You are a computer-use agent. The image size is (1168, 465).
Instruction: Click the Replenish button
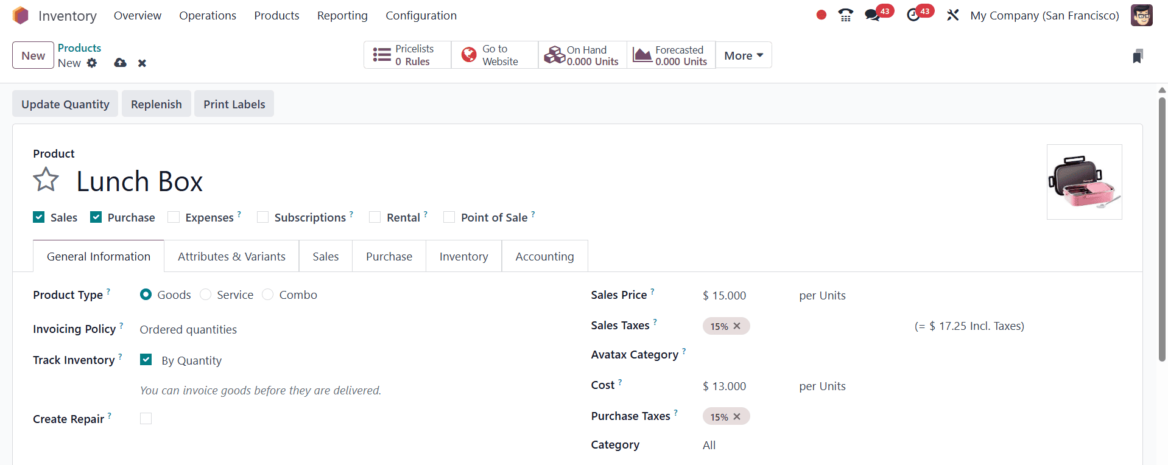157,104
